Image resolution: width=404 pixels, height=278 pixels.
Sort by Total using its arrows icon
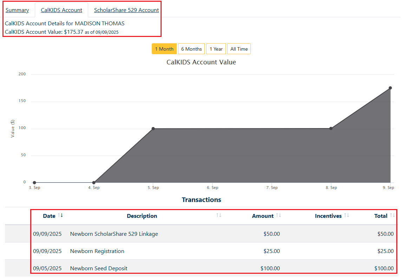[x=392, y=215]
